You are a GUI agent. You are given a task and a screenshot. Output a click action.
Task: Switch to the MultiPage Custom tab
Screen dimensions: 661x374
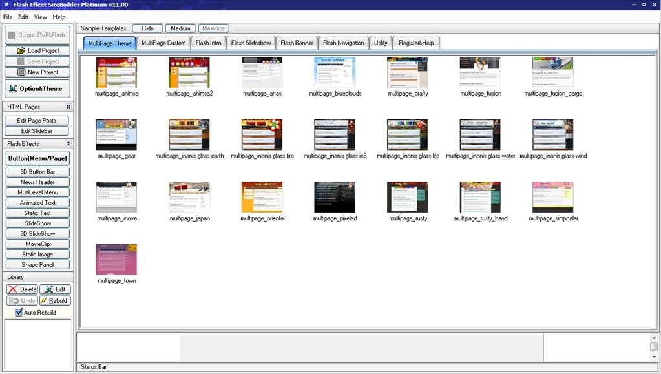click(x=163, y=43)
